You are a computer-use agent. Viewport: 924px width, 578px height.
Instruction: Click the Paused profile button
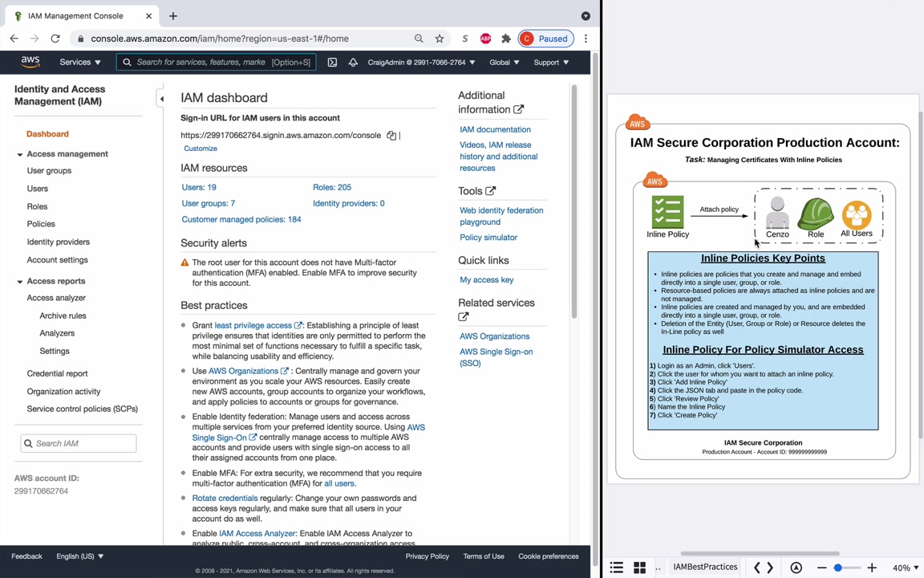pyautogui.click(x=545, y=39)
